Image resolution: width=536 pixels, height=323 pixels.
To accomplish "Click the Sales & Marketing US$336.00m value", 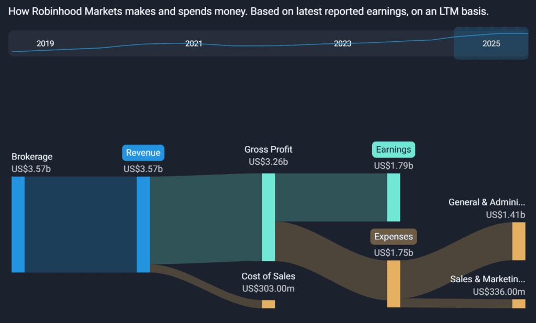I will [499, 292].
